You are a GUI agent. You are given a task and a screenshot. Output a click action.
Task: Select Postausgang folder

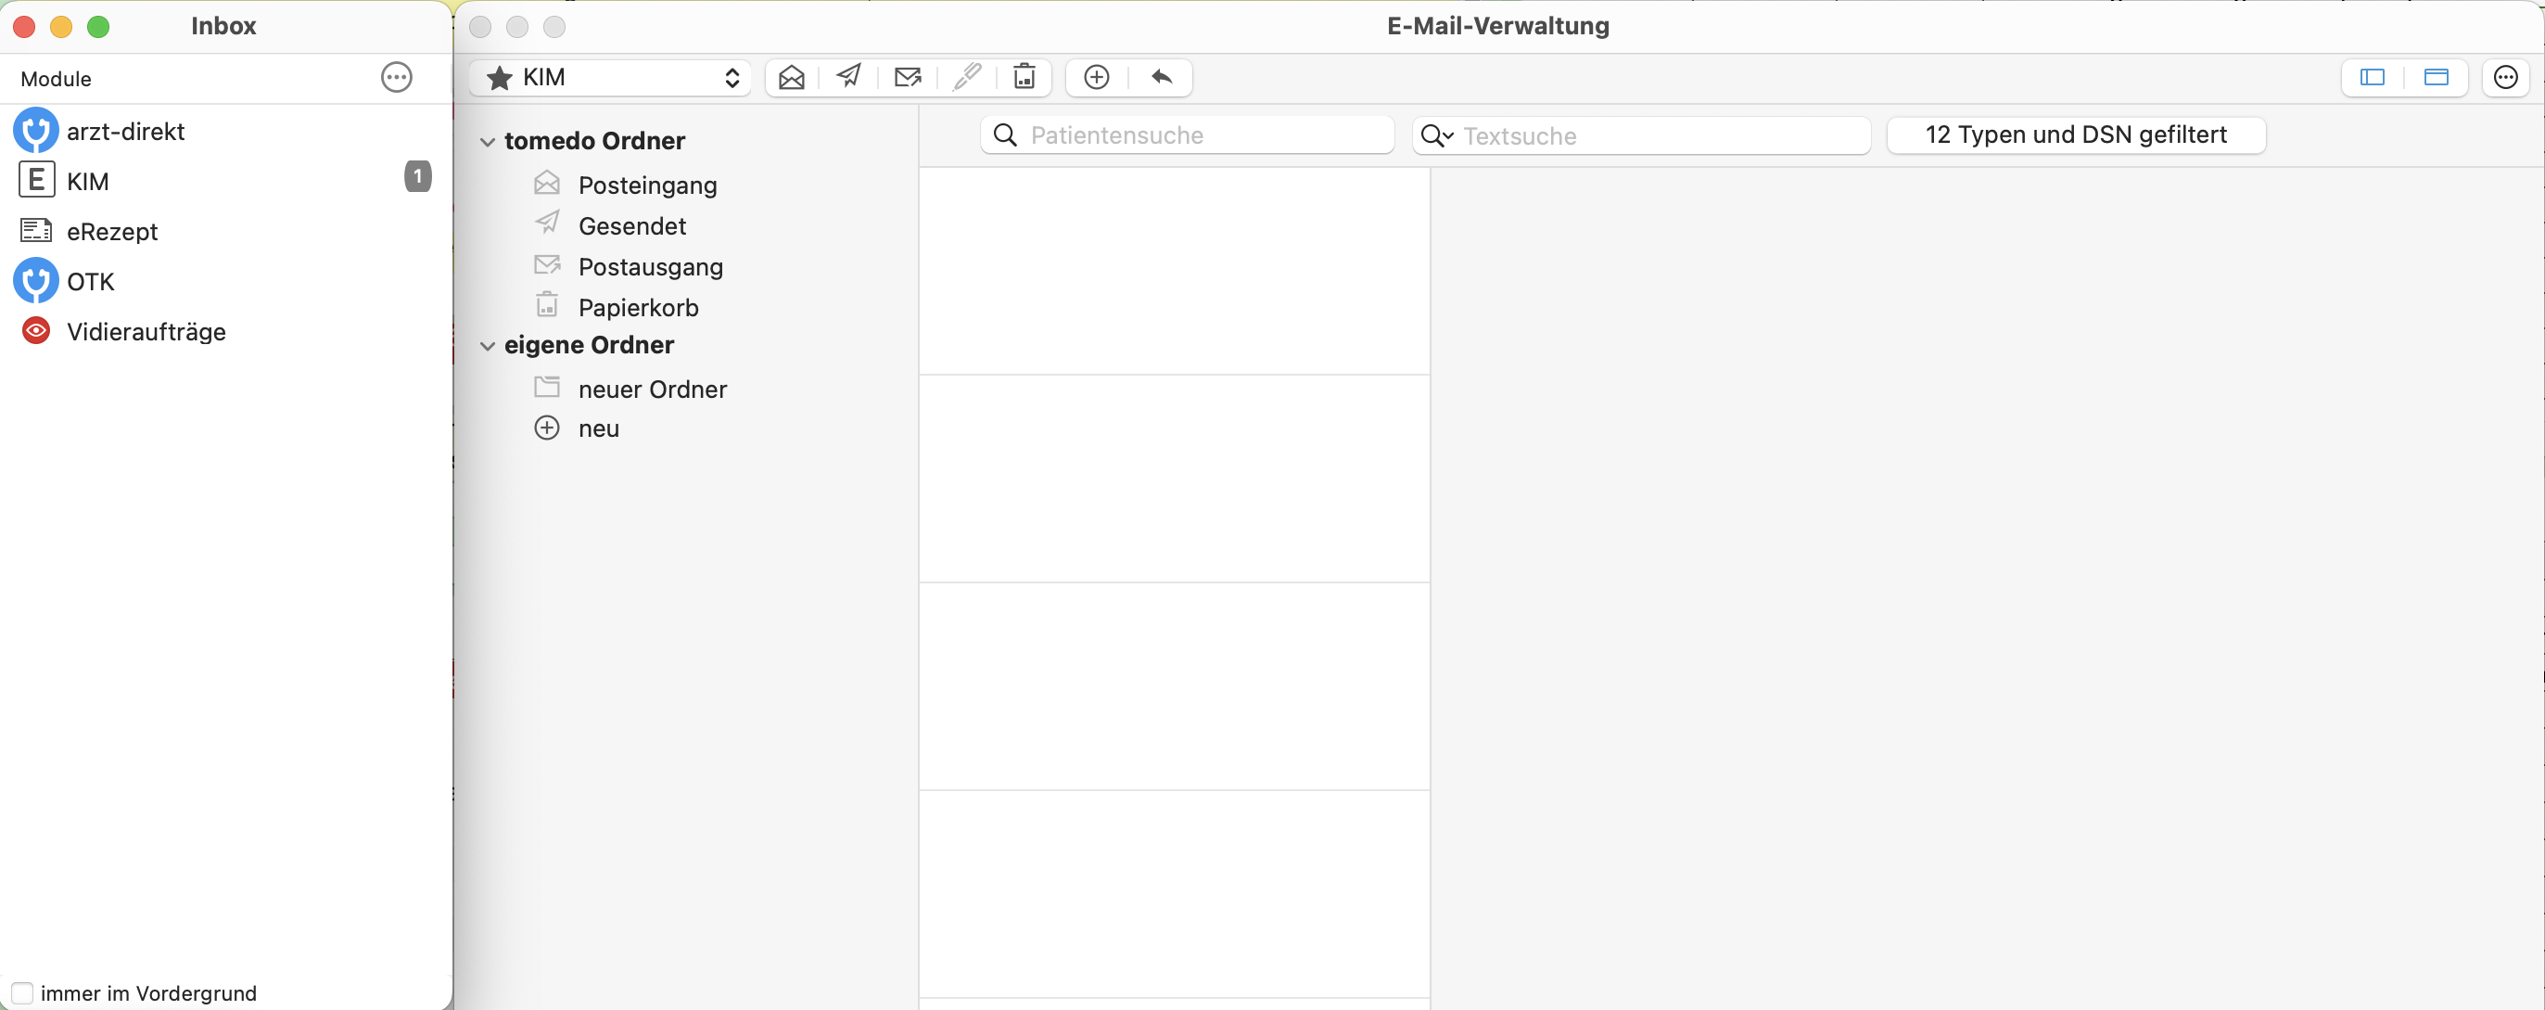tap(650, 267)
